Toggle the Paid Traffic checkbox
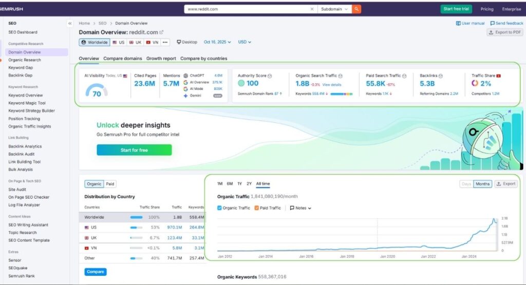The width and height of the screenshot is (526, 285). (257, 208)
